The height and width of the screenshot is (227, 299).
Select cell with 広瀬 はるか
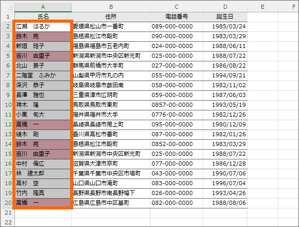[43, 26]
